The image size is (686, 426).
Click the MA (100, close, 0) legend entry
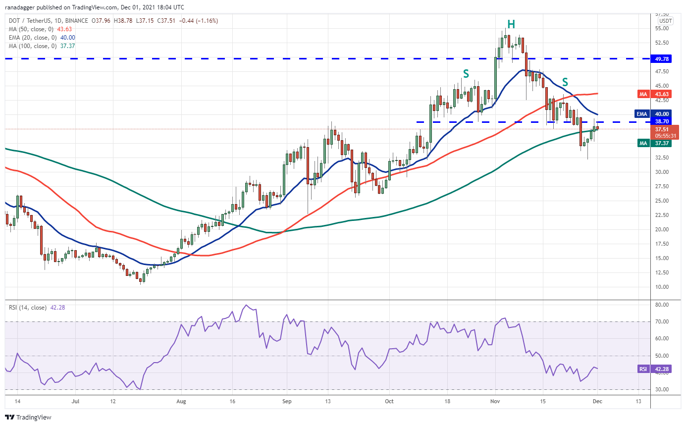33,46
